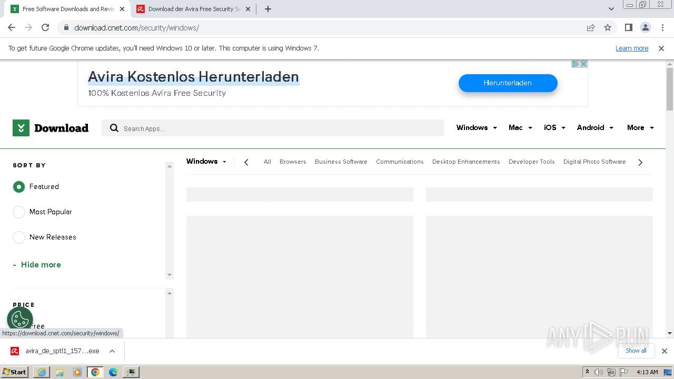Click the taskbar clock showing 4:13 AM
Screen dimensions: 674x379
coord(647,372)
